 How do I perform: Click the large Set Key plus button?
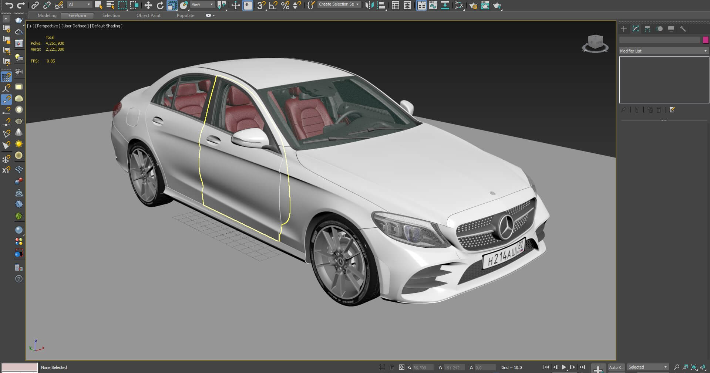[x=598, y=369]
